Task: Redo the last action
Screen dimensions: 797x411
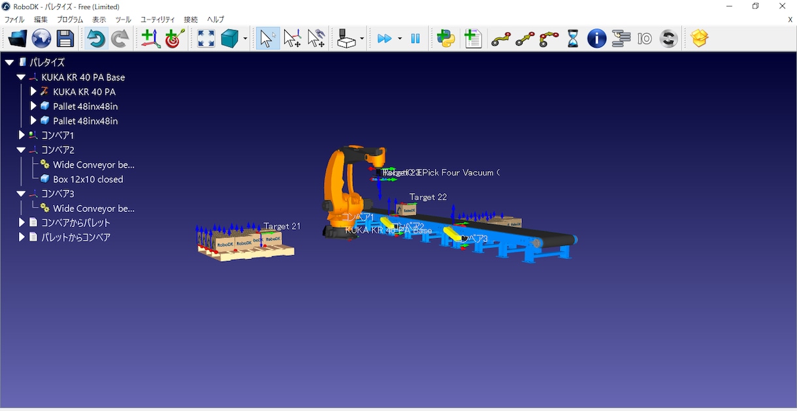Action: coord(120,38)
